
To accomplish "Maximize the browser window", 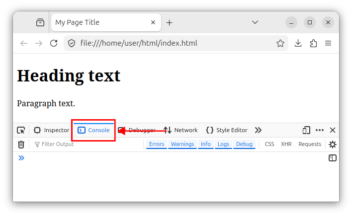I will pos(310,22).
